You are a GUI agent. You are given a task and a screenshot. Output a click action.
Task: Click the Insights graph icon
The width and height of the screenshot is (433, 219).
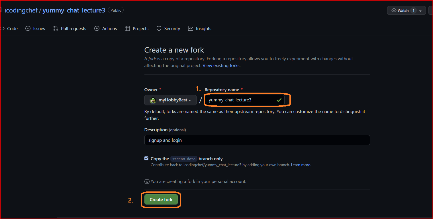tap(191, 28)
